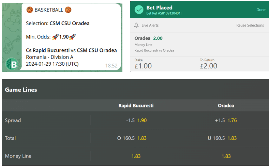Click the green bet placed checkmark icon
The height and width of the screenshot is (167, 269).
139,10
